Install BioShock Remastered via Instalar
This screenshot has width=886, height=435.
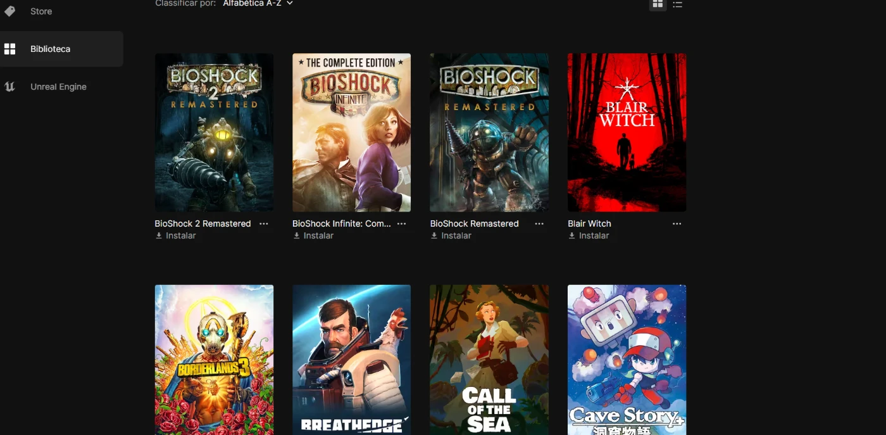(451, 236)
